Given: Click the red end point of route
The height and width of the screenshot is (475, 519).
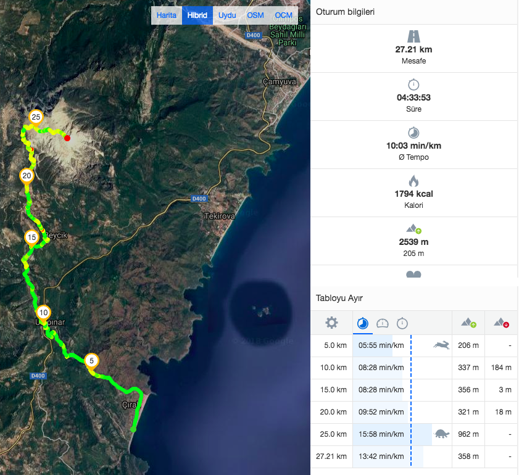Looking at the screenshot, I should [67, 138].
